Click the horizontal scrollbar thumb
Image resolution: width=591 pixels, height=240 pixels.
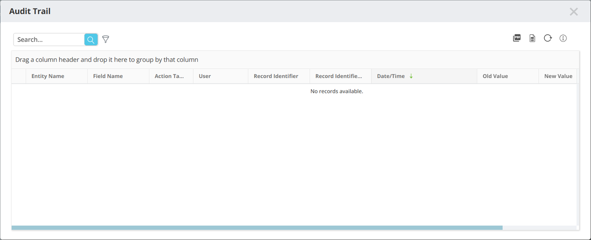point(257,227)
